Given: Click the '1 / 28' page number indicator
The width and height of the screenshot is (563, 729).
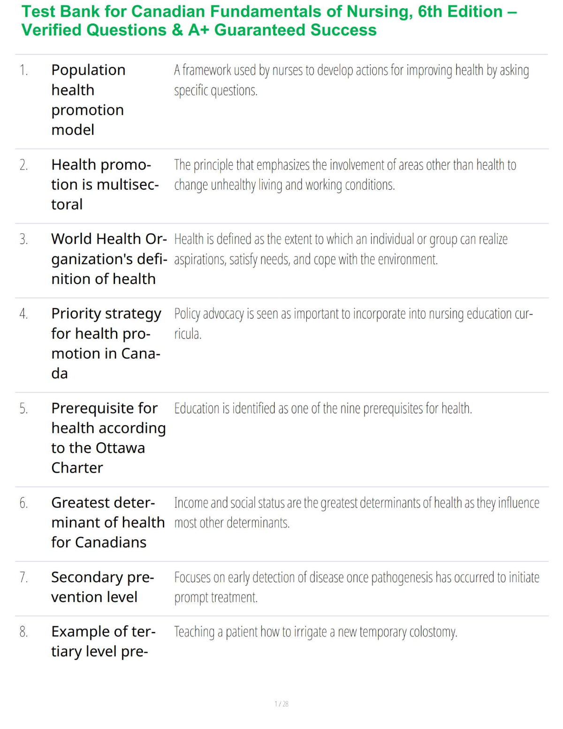Looking at the screenshot, I should 281,704.
